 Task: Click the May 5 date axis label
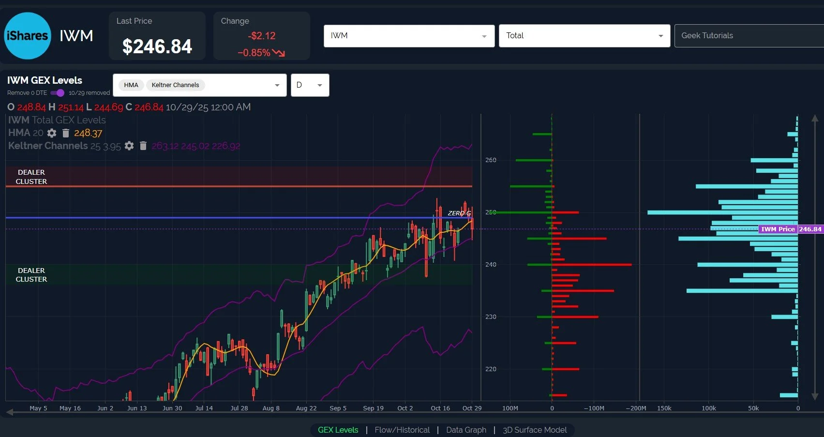point(38,408)
